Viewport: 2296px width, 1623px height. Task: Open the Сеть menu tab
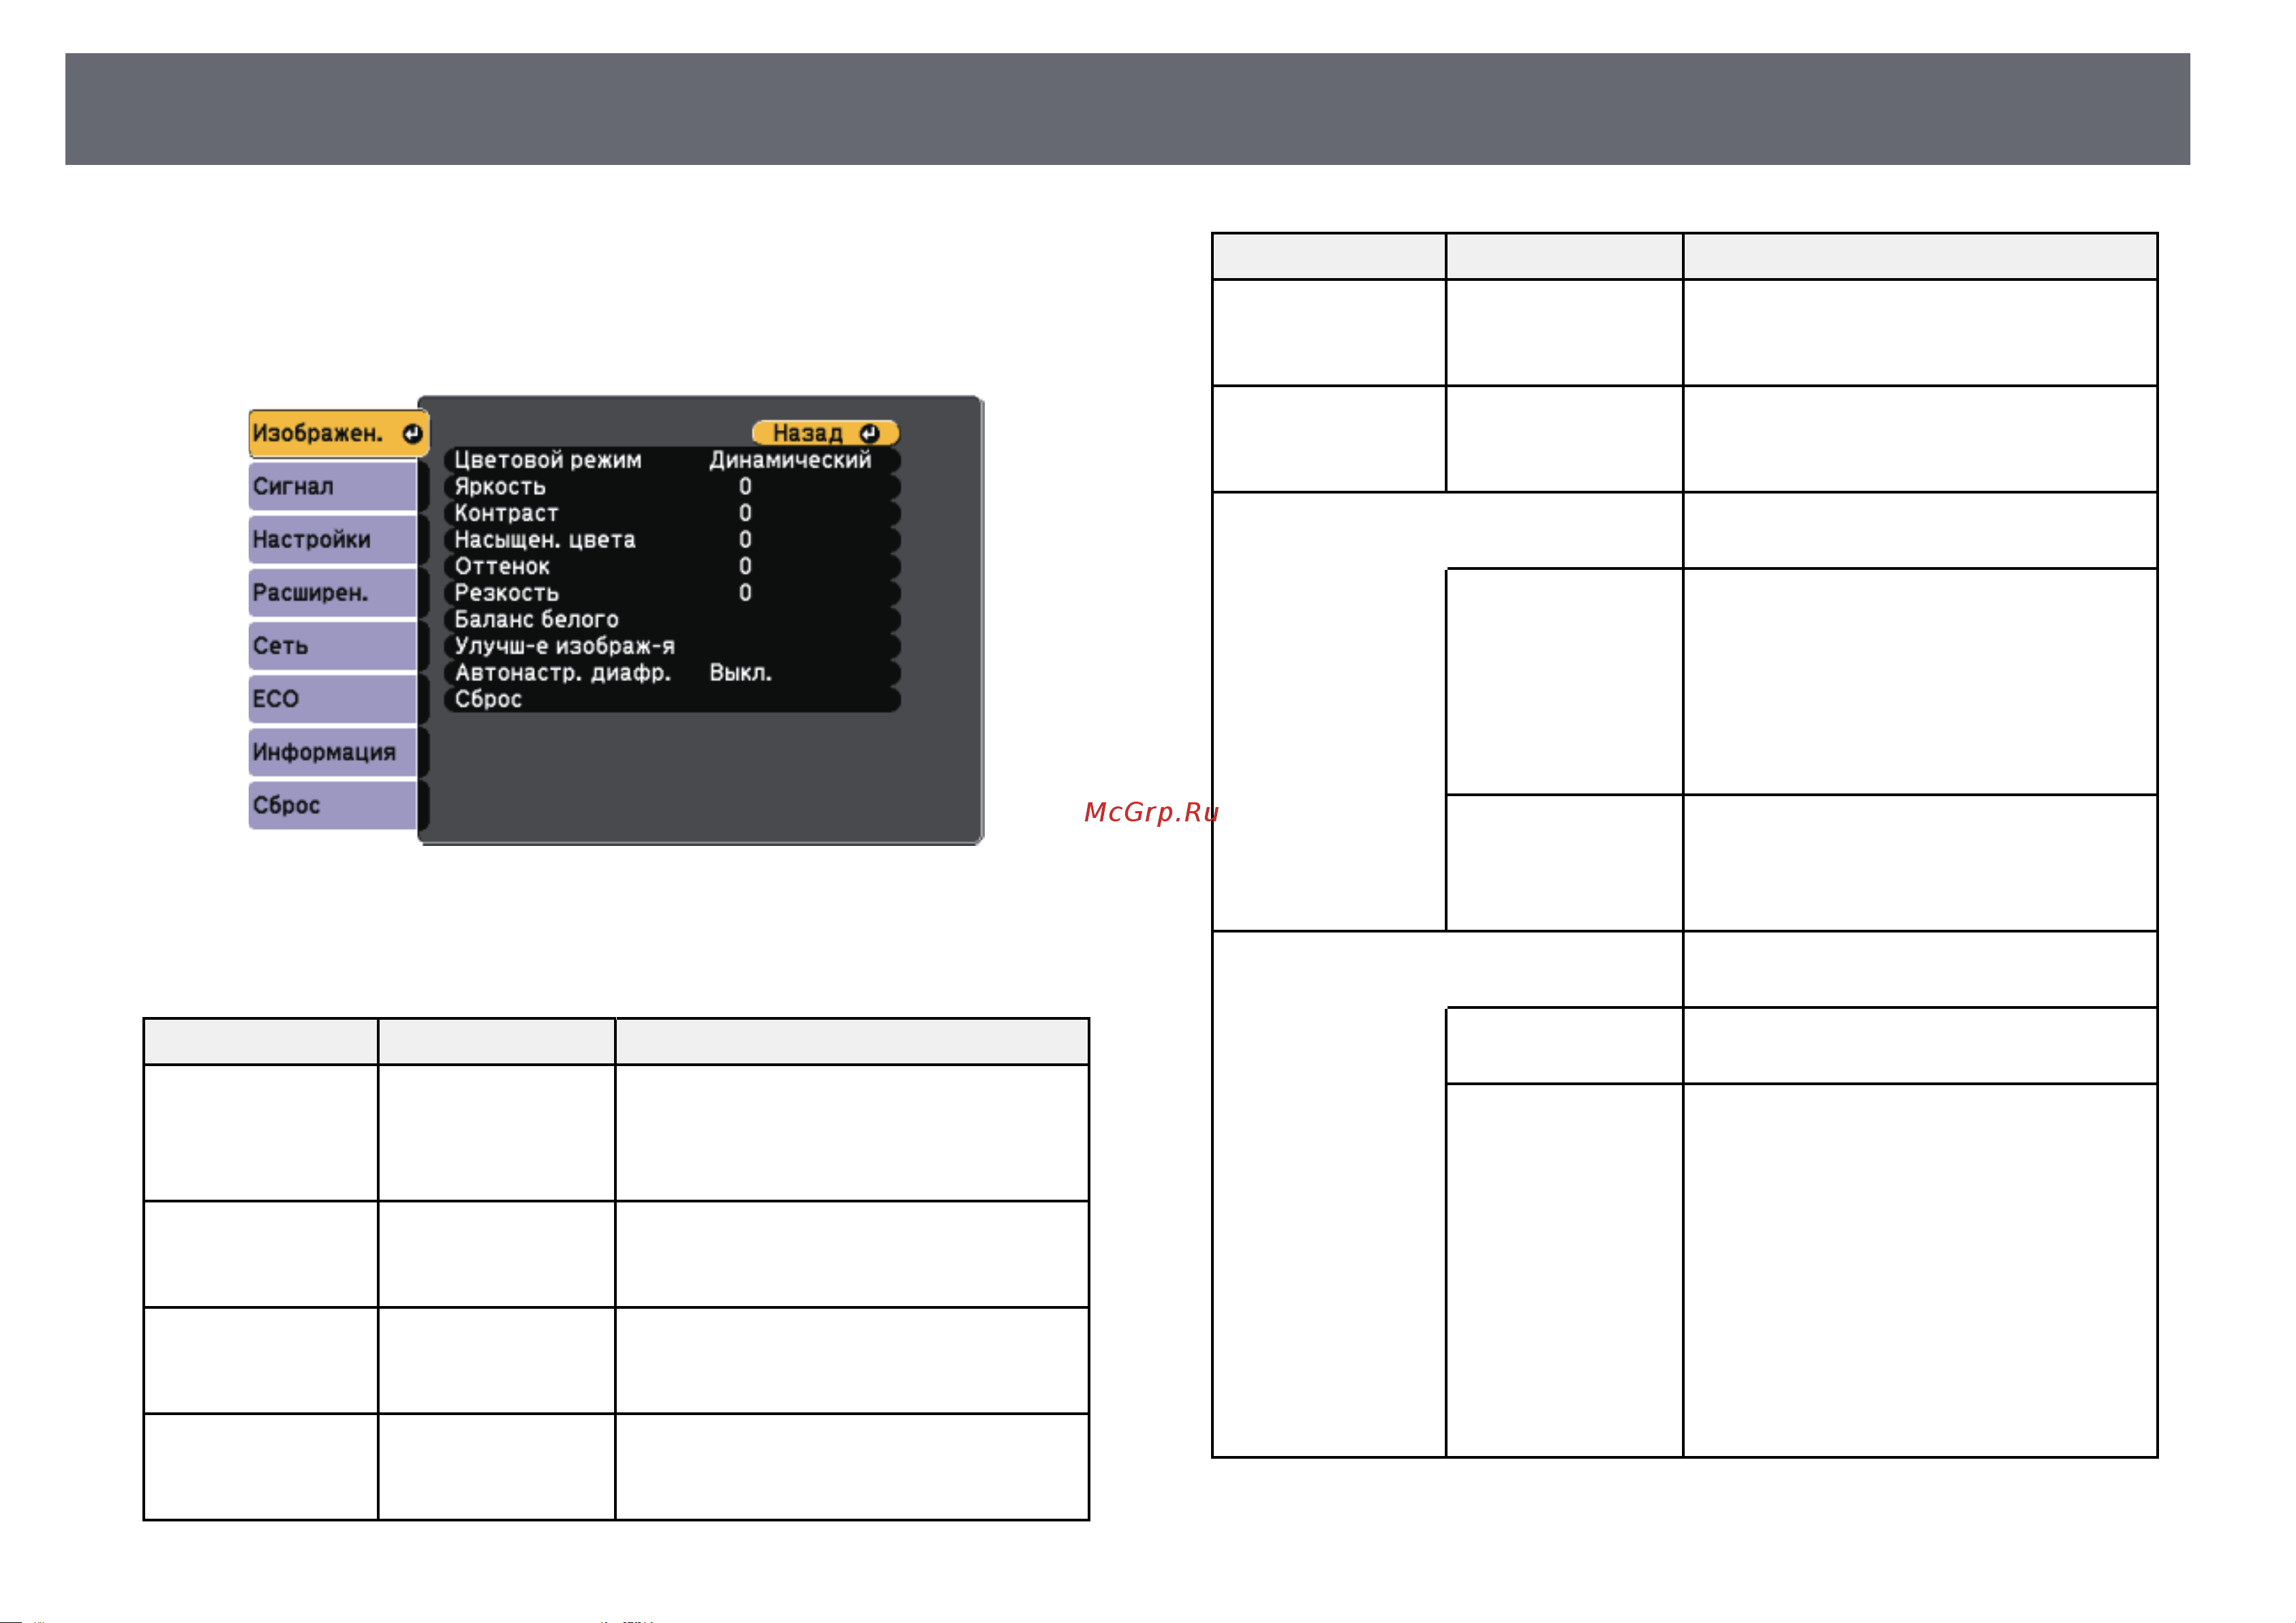[332, 646]
